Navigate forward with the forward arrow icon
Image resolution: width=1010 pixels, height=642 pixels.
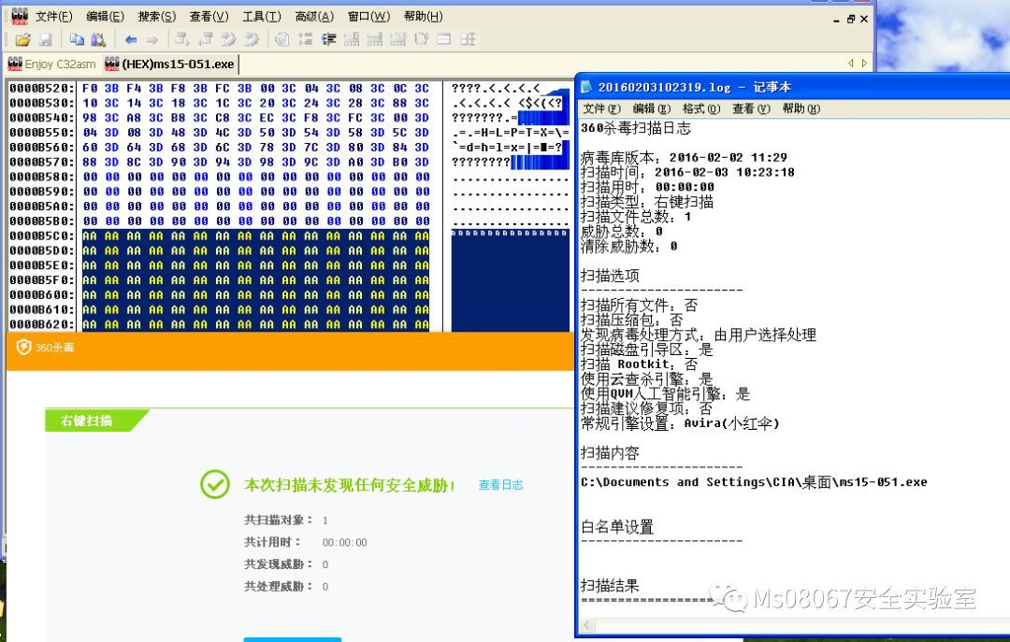(x=152, y=39)
